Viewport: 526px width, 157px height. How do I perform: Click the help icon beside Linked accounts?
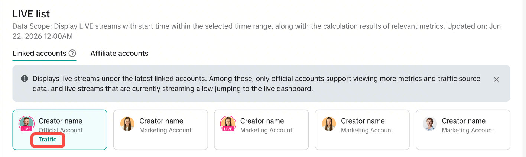coord(72,54)
